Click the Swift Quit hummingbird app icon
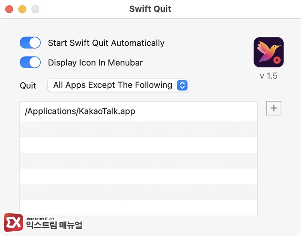The width and height of the screenshot is (301, 236). pyautogui.click(x=268, y=52)
